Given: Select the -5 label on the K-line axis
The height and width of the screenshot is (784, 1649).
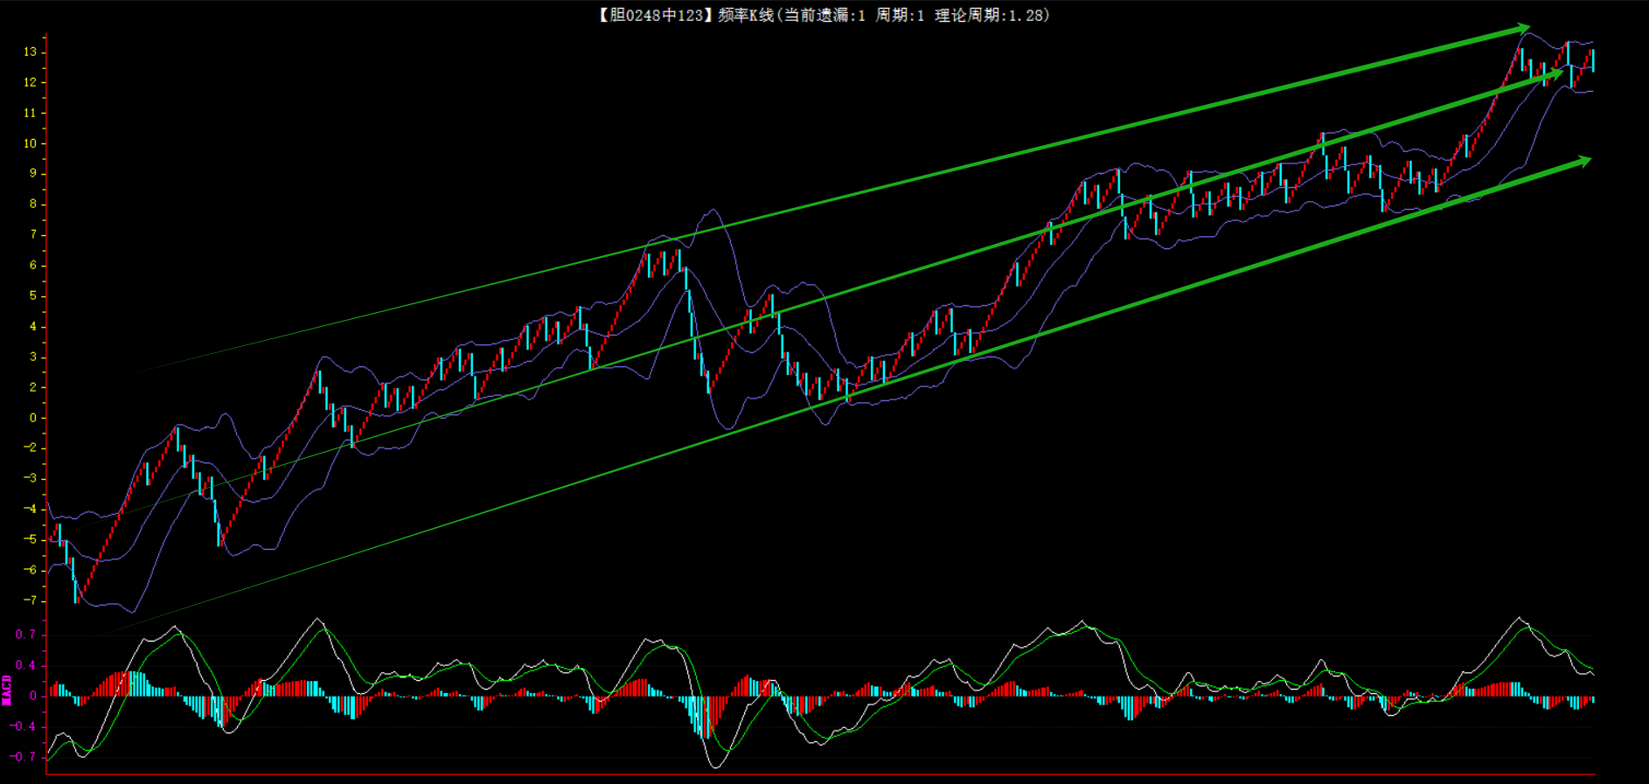Looking at the screenshot, I should coord(31,539).
